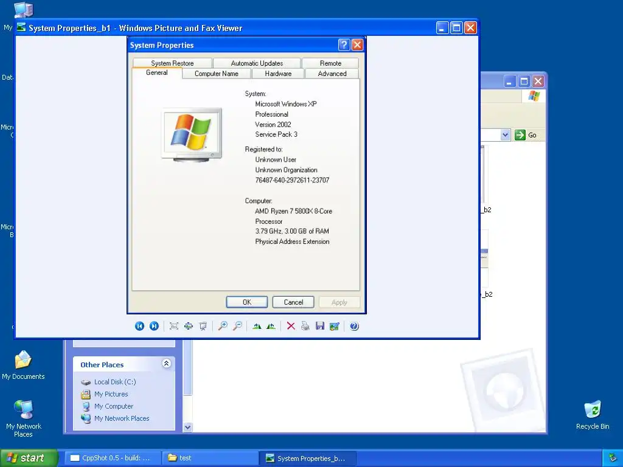This screenshot has width=623, height=467.
Task: Click "Physical Address Extension" text
Action: pos(292,241)
